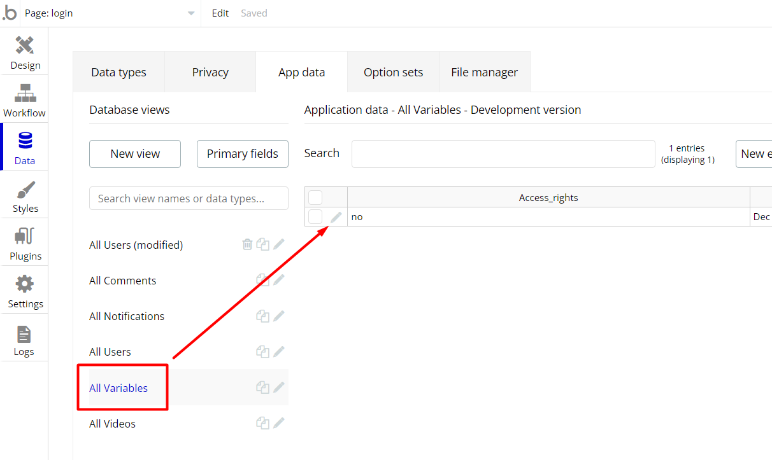Click the New view button
772x460 pixels.
(x=135, y=154)
